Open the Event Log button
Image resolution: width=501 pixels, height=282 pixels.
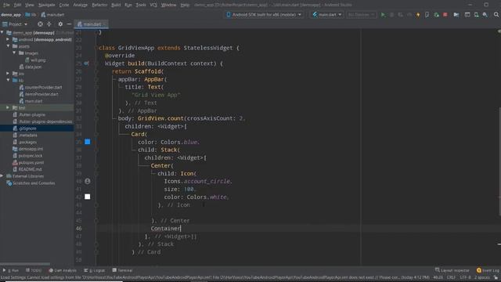click(x=488, y=270)
